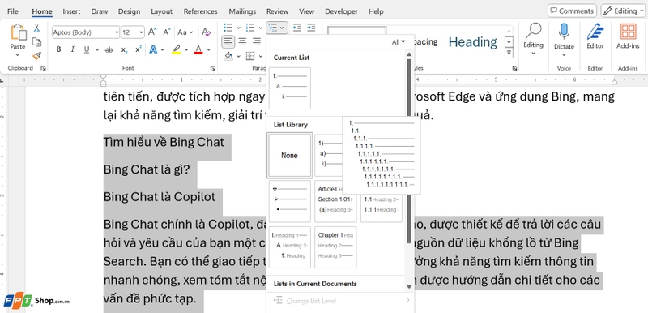Switch to the Review tab
This screenshot has width=648, height=313.
click(x=277, y=11)
